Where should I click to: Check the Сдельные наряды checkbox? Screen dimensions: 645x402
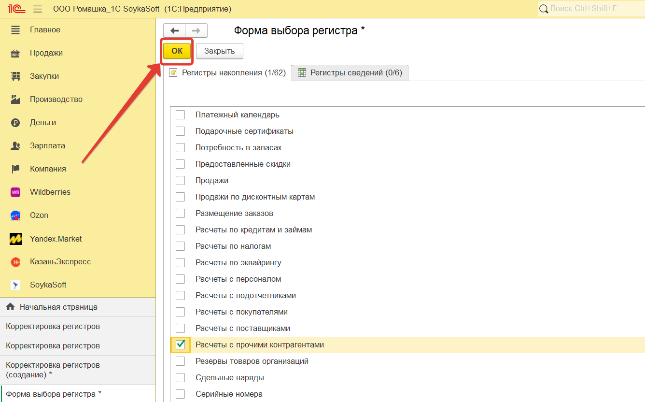pos(180,378)
